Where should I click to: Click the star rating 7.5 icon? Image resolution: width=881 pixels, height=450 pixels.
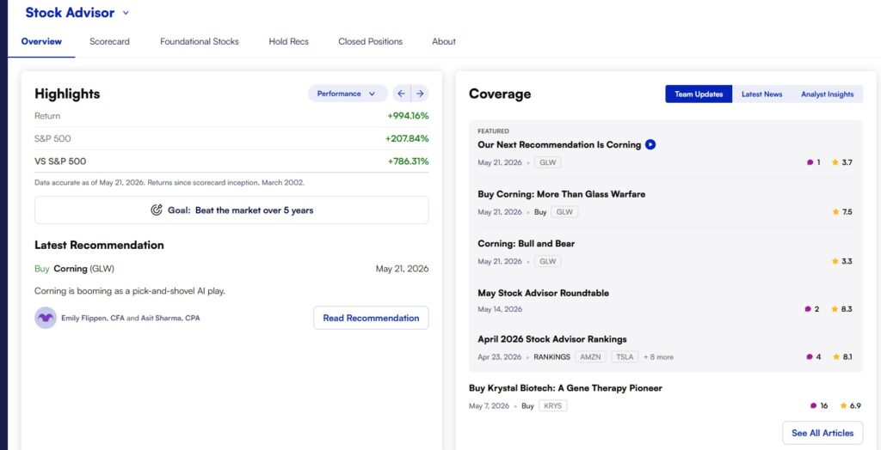click(x=835, y=212)
